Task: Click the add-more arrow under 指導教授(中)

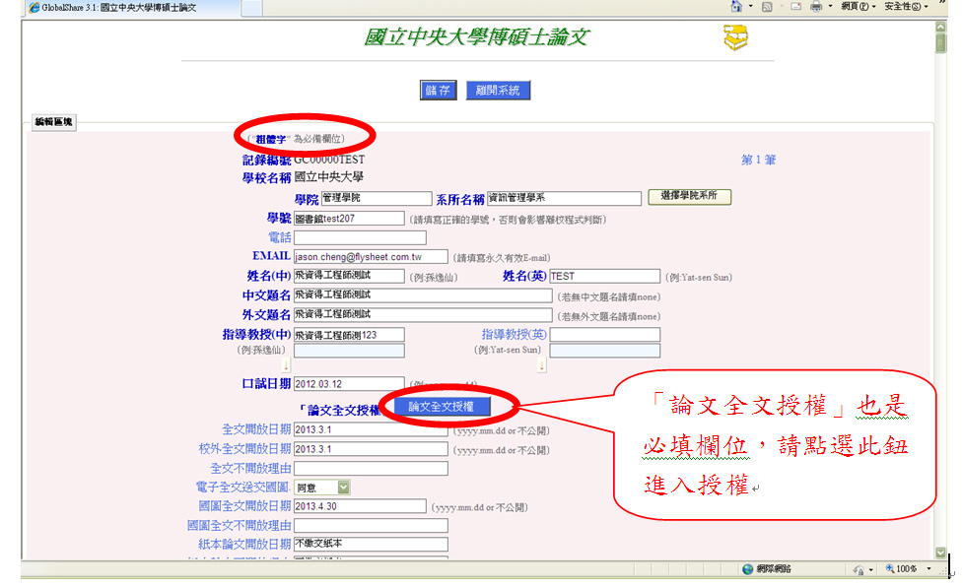Action: [x=286, y=365]
